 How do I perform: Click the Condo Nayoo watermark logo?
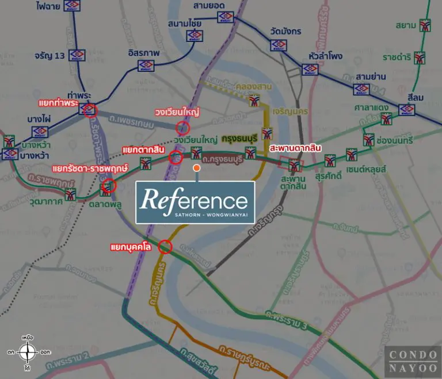click(x=413, y=362)
